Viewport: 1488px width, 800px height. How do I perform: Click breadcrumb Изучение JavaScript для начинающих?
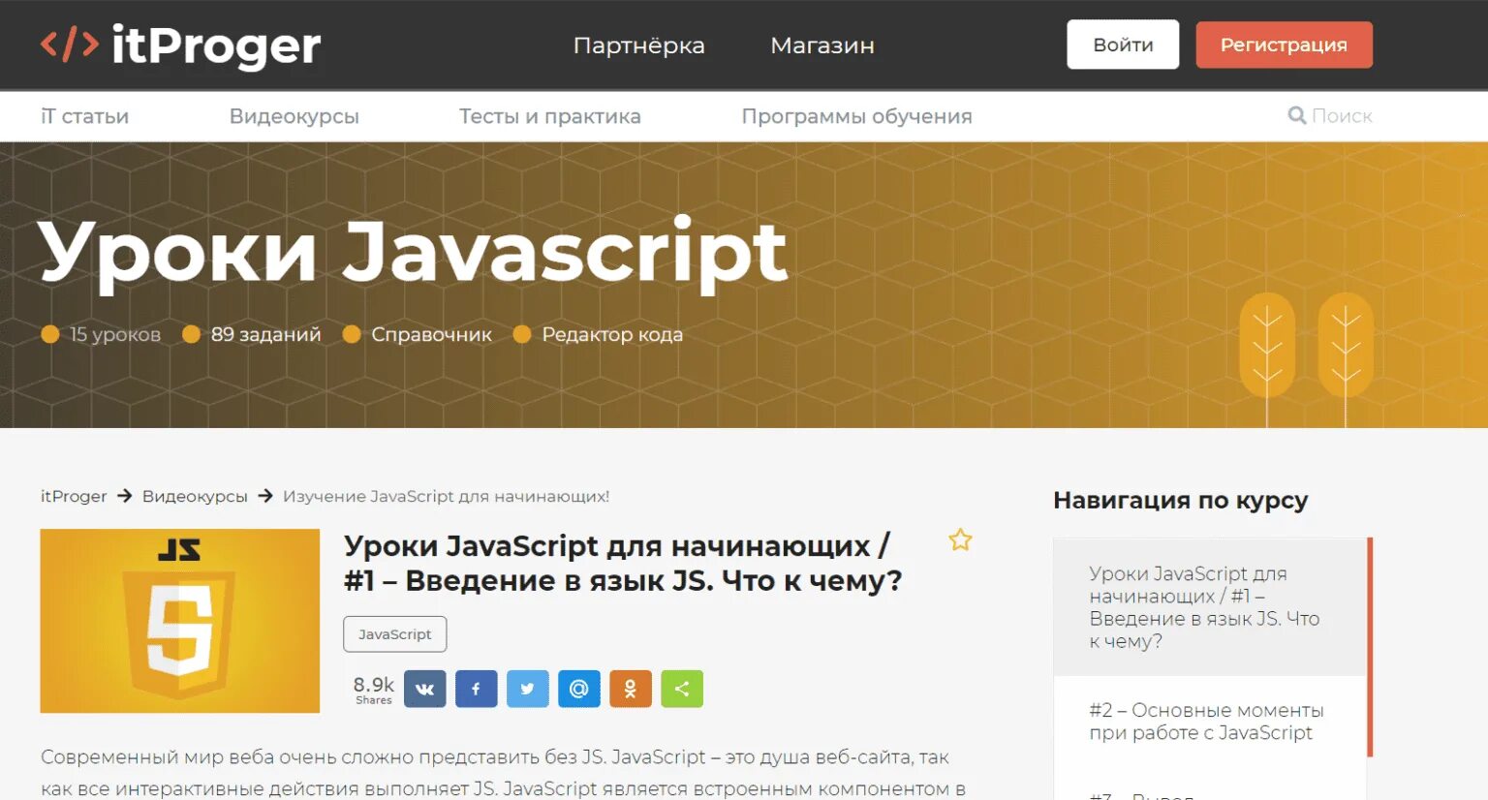coord(446,496)
